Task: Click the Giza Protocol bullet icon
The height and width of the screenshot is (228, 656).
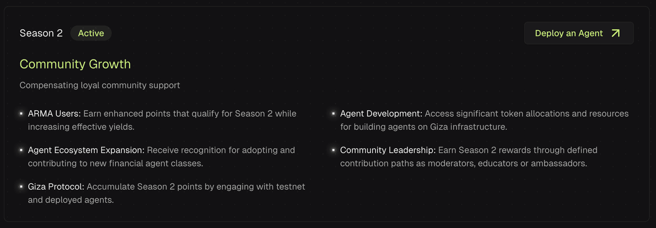Action: 22,187
